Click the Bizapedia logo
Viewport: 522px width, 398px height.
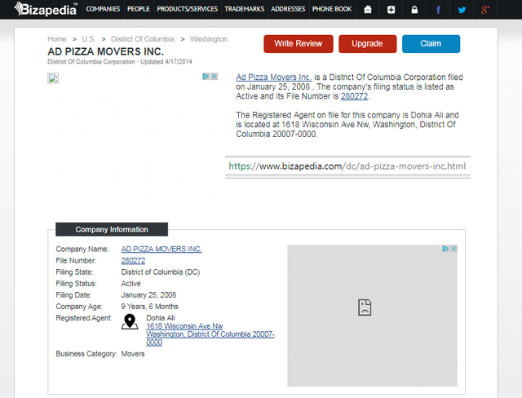[46, 9]
